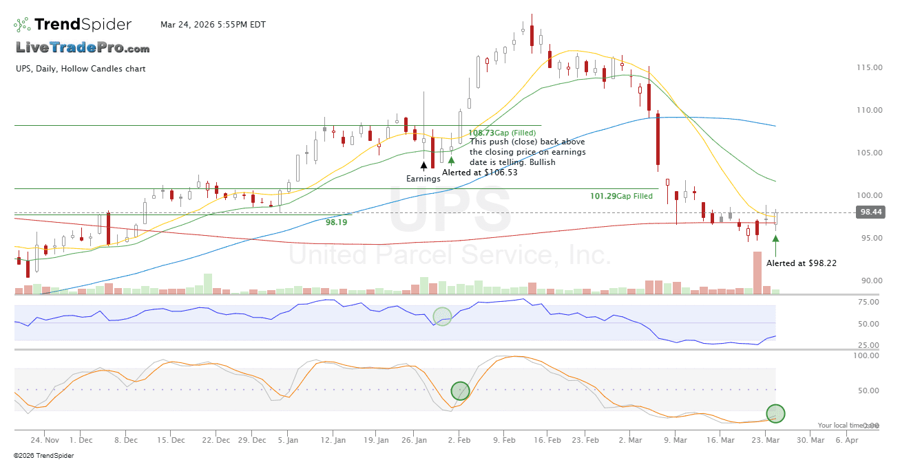
Task: Click the black Earnings arrow marker
Action: point(423,166)
